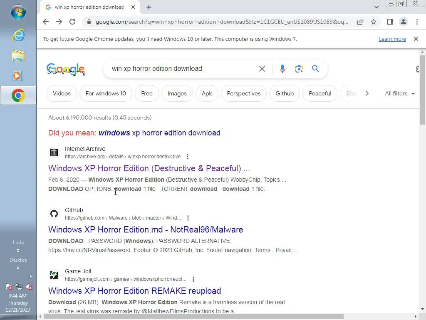Launch Windows Media Player from the taskbar

[x=18, y=76]
